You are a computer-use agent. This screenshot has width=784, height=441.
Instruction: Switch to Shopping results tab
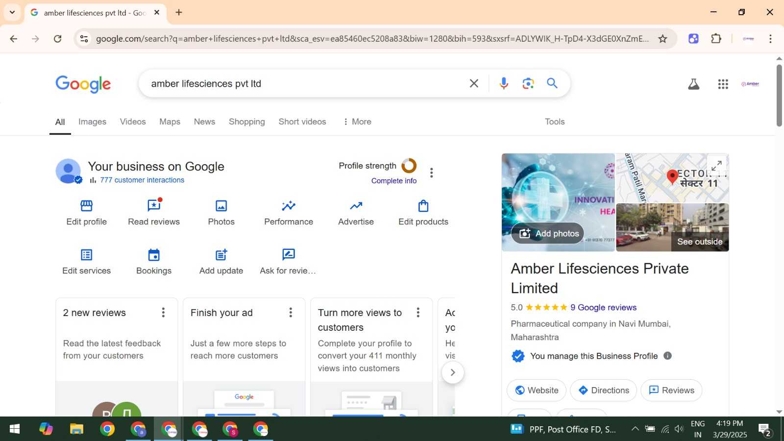(246, 122)
